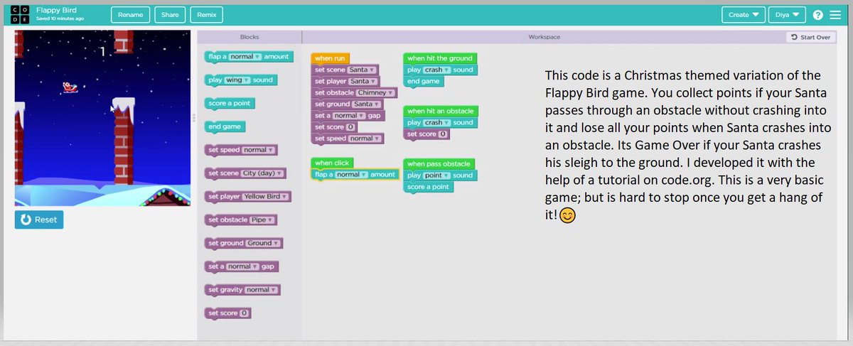
Task: Open the help question mark icon
Action: coord(817,15)
